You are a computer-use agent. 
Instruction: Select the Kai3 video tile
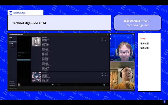122,48
